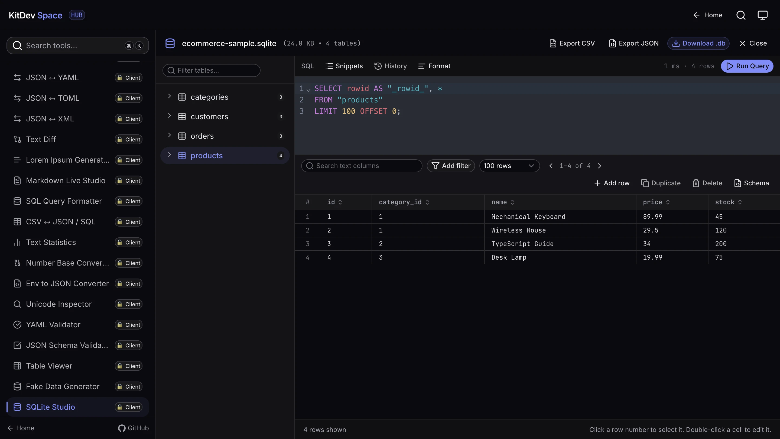Click the KitDev Space logo

click(x=35, y=15)
